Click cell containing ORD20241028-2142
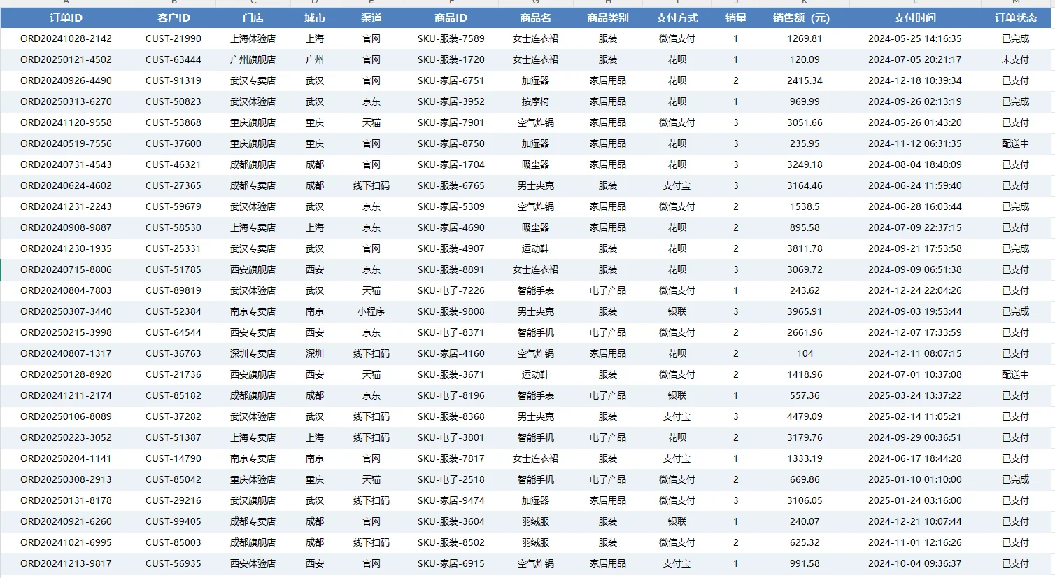Viewport: 1055px width, 578px height. point(65,38)
